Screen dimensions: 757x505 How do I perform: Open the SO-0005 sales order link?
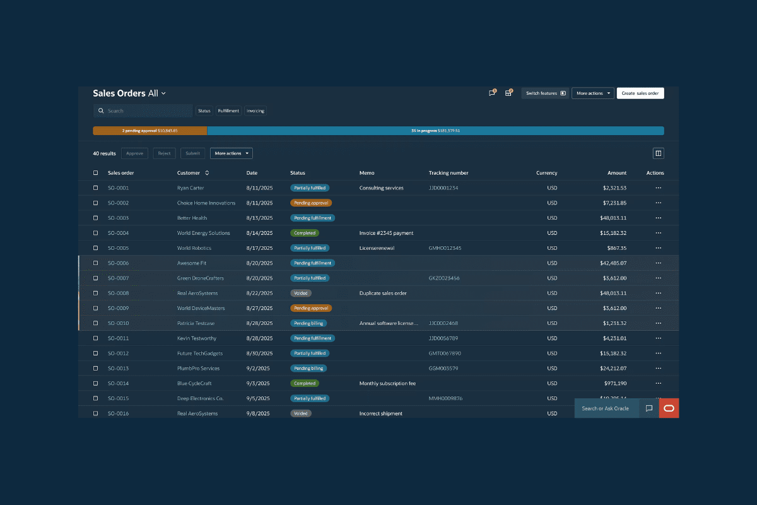pyautogui.click(x=118, y=248)
